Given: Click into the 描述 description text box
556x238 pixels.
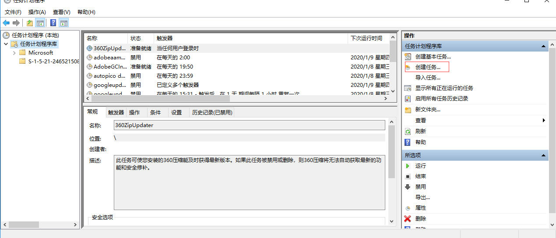Looking at the screenshot, I should pyautogui.click(x=250, y=183).
